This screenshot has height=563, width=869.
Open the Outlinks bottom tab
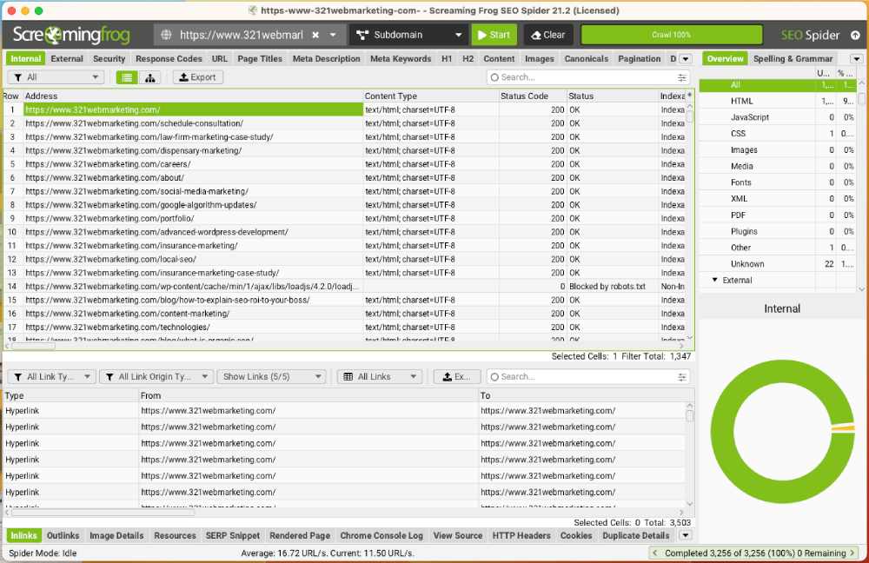click(63, 535)
